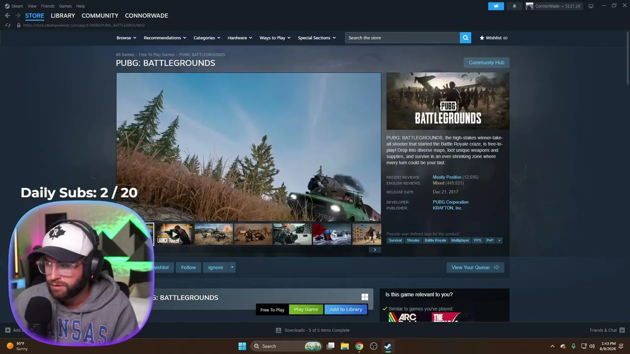Open the notifications bell

[514, 6]
